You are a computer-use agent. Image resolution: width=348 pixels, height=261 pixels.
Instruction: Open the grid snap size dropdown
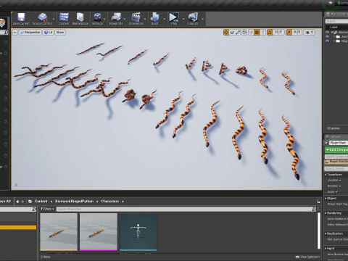pyautogui.click(x=263, y=32)
